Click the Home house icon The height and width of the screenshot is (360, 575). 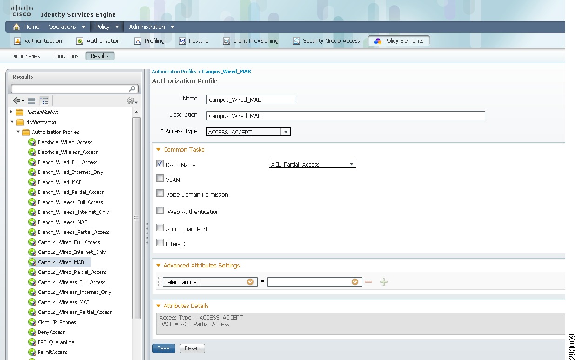pyautogui.click(x=17, y=27)
